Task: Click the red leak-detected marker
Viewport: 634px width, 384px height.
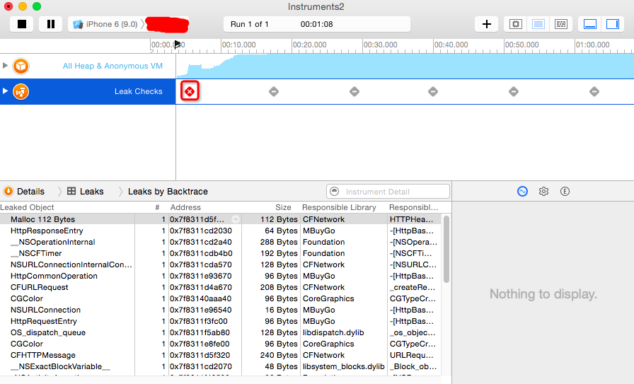Action: click(x=190, y=92)
